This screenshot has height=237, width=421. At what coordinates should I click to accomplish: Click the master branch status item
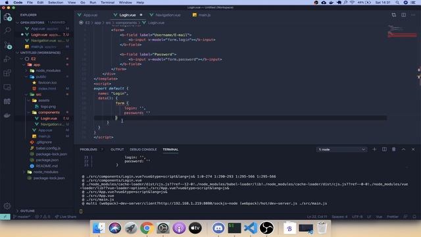(22, 217)
